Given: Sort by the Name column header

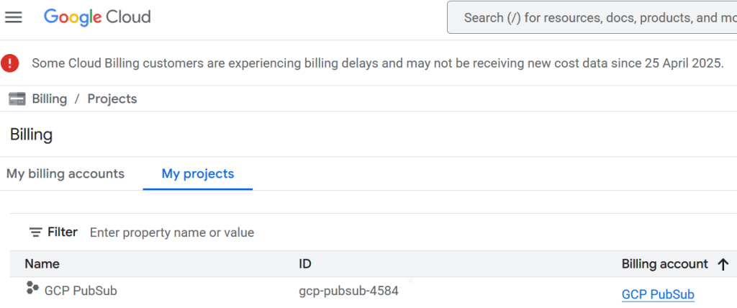Looking at the screenshot, I should 42,264.
